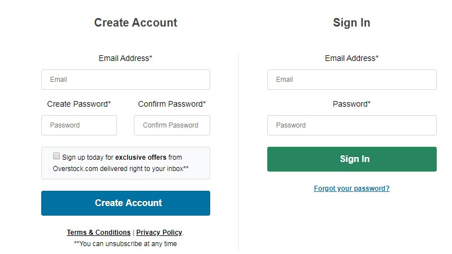
Task: Tick the exclusive offers sign-up checkbox
Action: tap(56, 156)
